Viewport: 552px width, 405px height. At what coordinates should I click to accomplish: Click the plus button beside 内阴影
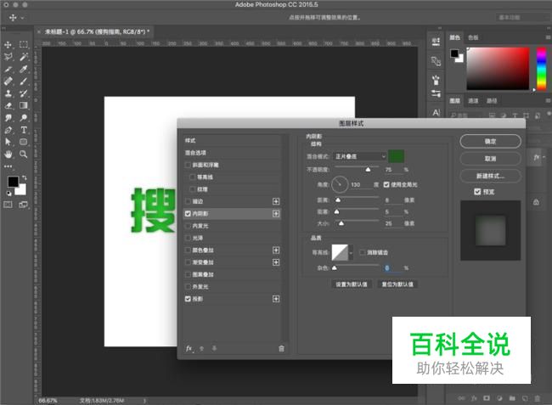(276, 214)
